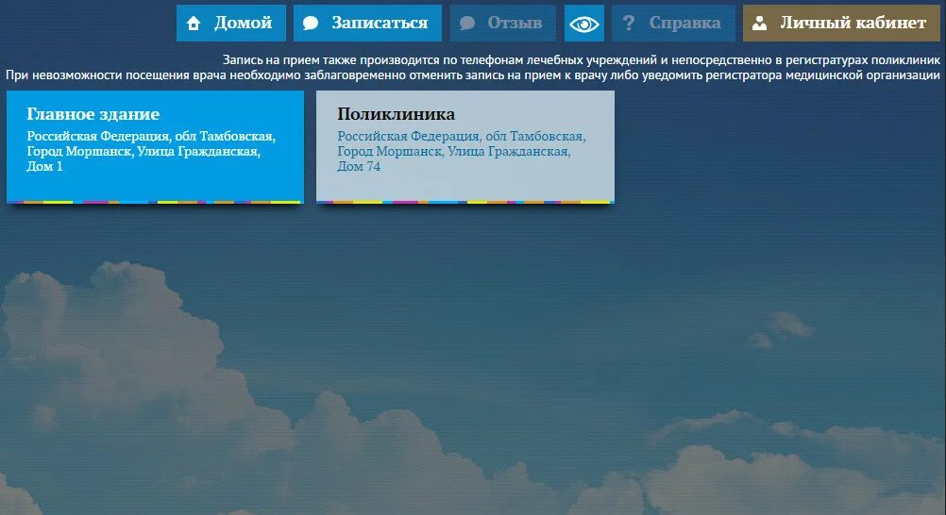The width and height of the screenshot is (946, 515).
Task: Open Личный кабинет
Action: click(841, 23)
